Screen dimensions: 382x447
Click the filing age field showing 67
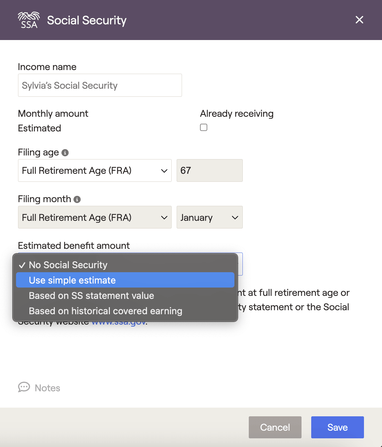209,170
